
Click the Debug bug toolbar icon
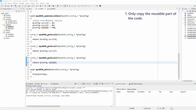click(x=45, y=6)
